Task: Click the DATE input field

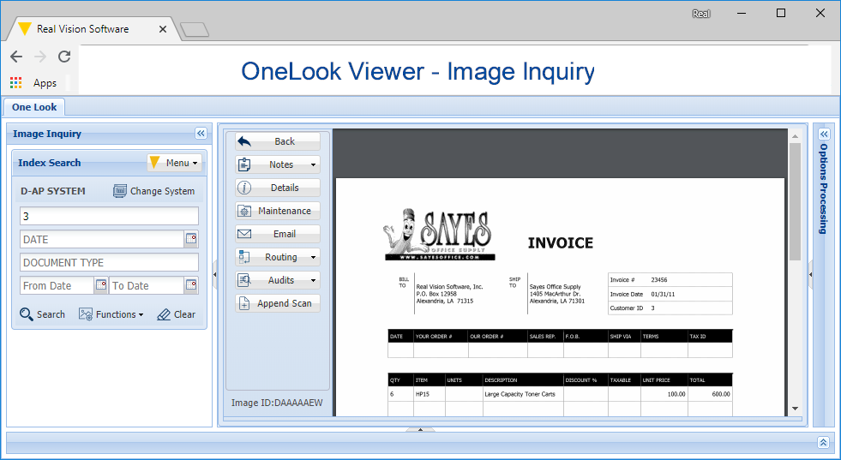Action: point(102,240)
